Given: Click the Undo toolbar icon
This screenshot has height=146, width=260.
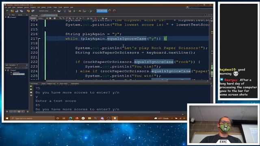Looking at the screenshot, I should pos(28,11).
